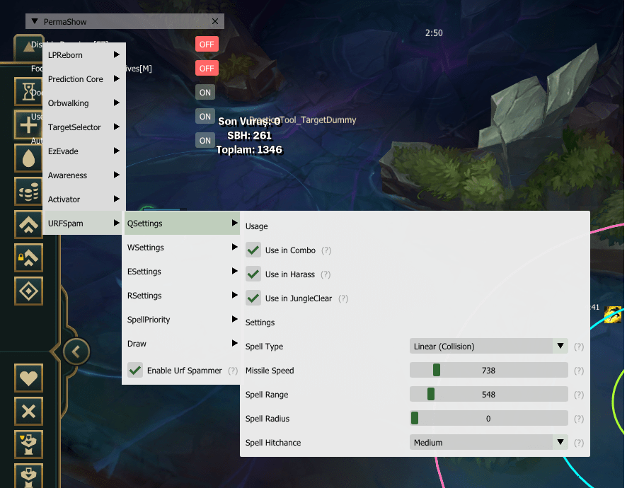The image size is (627, 488).
Task: Open the QSettings submenu
Action: click(180, 223)
